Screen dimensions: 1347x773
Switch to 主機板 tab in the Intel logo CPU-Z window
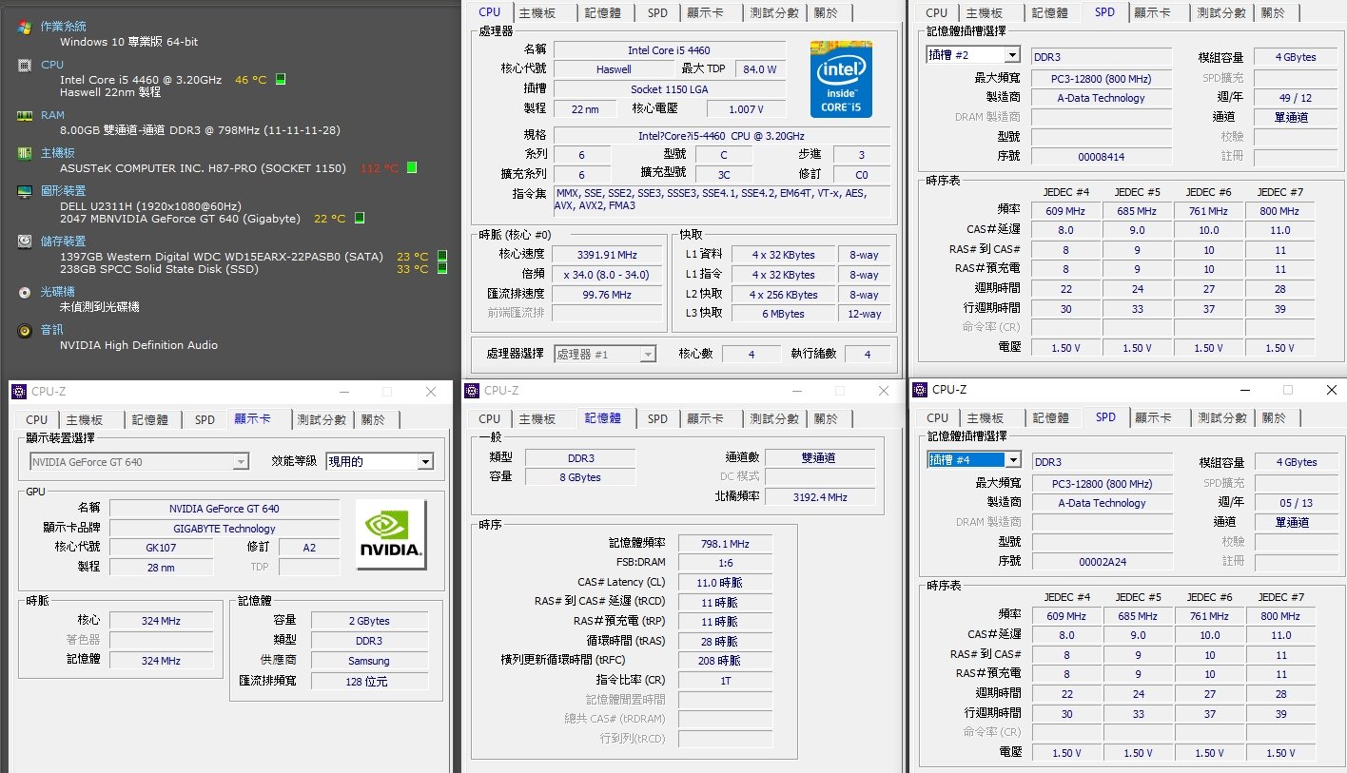(x=537, y=13)
